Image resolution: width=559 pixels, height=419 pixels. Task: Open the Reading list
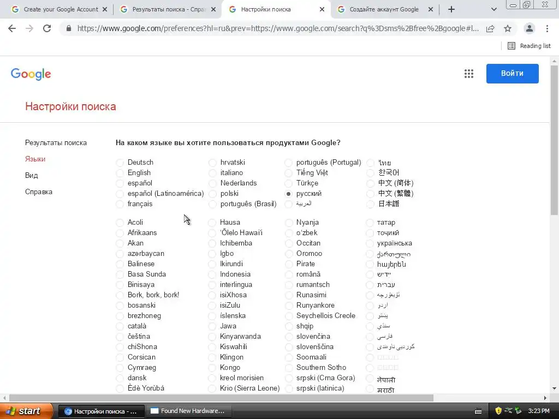click(529, 46)
